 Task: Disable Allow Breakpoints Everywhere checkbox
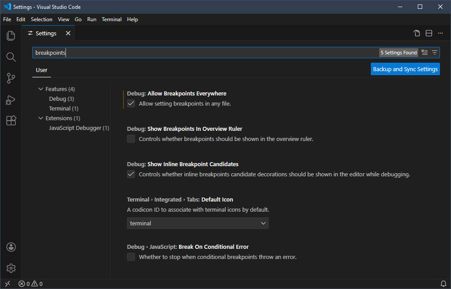(x=131, y=103)
